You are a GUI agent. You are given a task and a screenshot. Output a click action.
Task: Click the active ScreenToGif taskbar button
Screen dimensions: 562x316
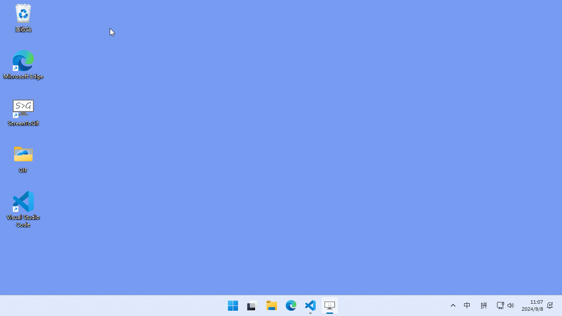pos(330,305)
